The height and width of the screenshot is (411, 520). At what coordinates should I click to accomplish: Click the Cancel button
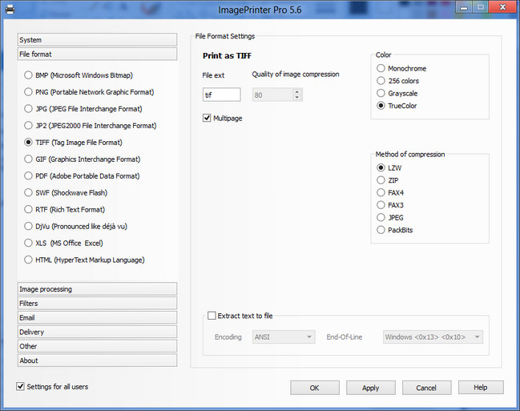426,388
